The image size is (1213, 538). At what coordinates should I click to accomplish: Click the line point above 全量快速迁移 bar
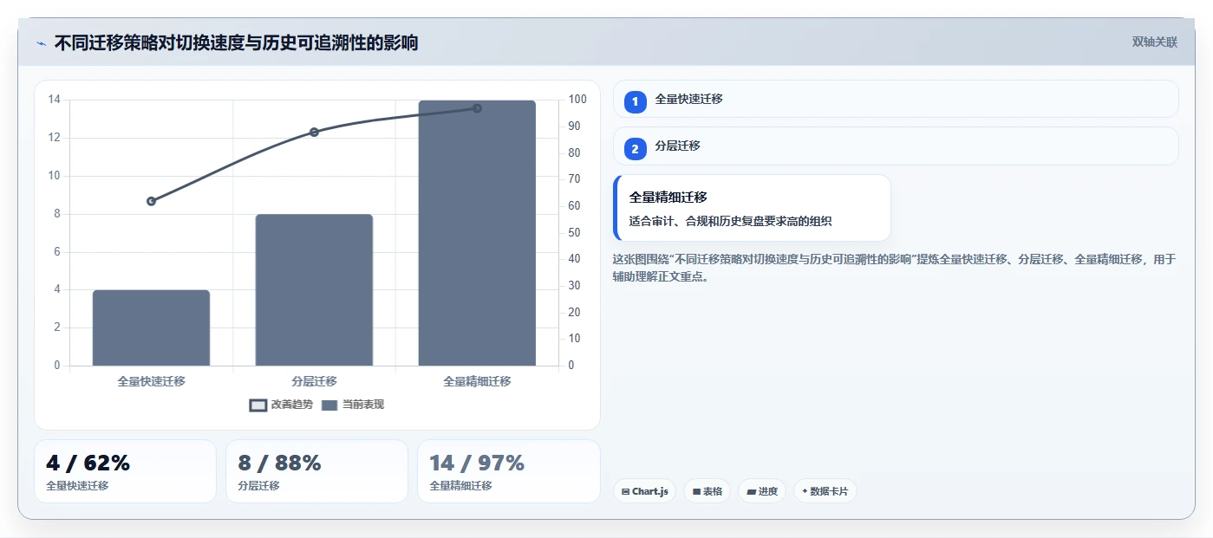pyautogui.click(x=151, y=201)
